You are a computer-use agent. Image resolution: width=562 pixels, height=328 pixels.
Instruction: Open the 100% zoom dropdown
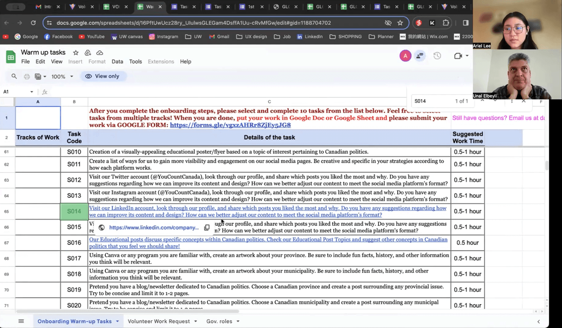pyautogui.click(x=62, y=76)
